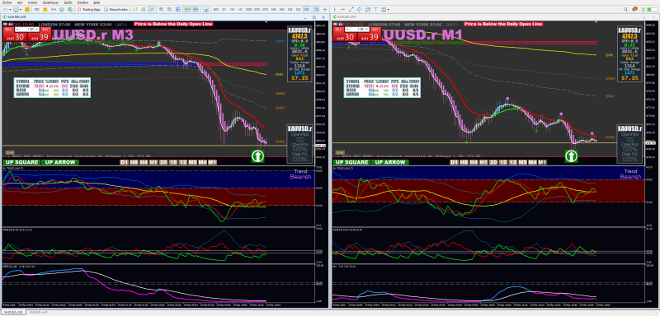The image size is (660, 316).
Task: Select the bar chart display icon
Action: 135,9
